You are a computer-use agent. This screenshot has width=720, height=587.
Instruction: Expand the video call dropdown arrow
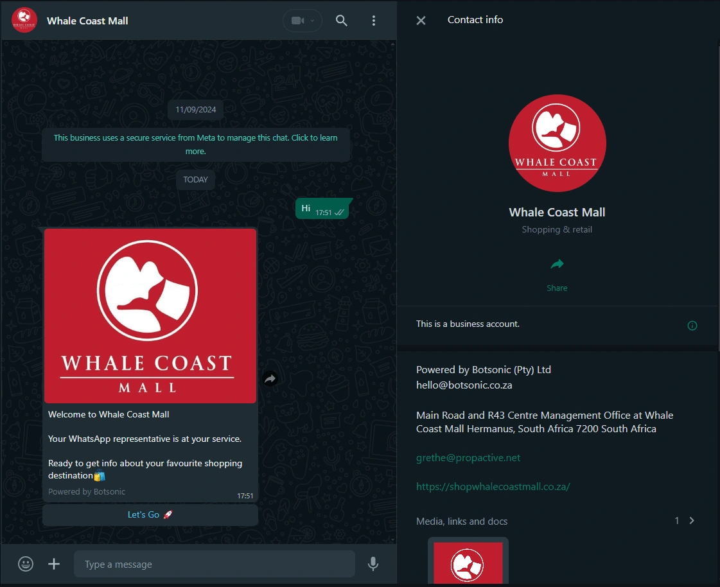(313, 21)
